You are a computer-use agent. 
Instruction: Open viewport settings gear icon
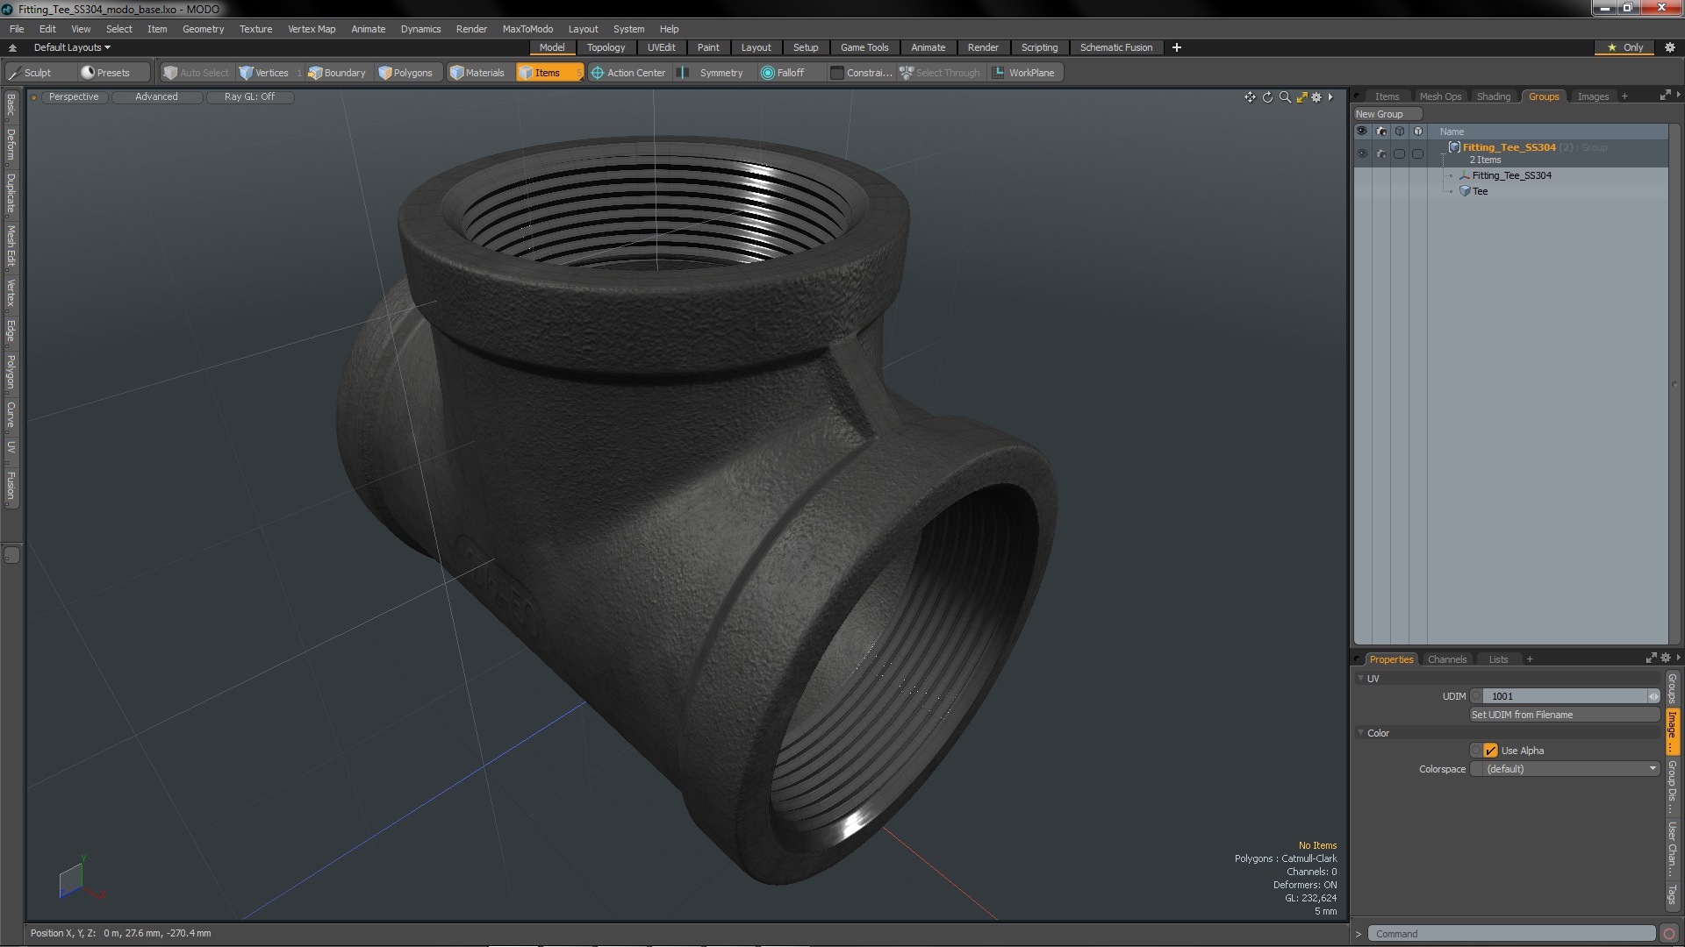(1316, 97)
